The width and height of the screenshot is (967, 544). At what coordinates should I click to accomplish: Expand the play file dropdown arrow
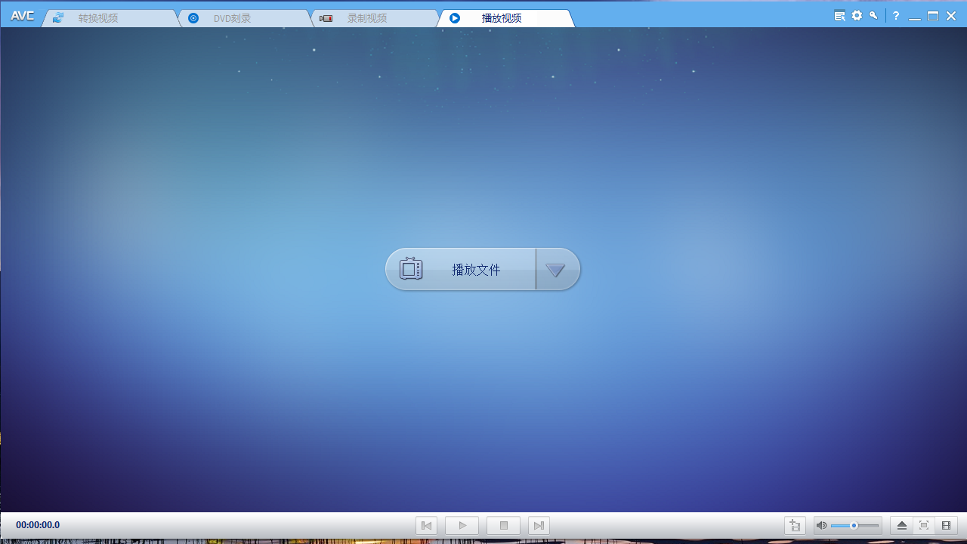557,269
